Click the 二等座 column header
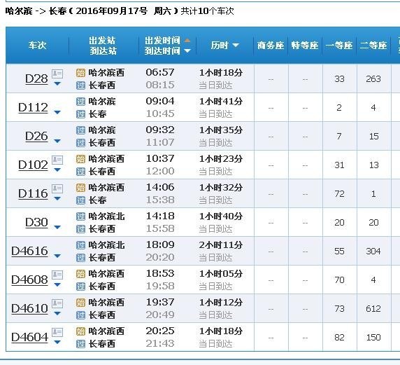The height and width of the screenshot is (365, 400). 373,46
